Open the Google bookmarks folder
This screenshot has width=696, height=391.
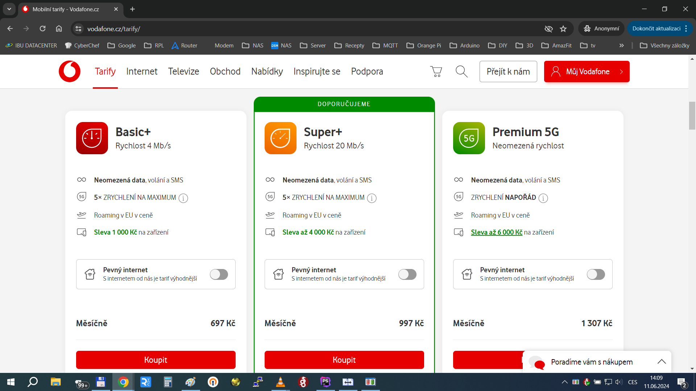[121, 45]
